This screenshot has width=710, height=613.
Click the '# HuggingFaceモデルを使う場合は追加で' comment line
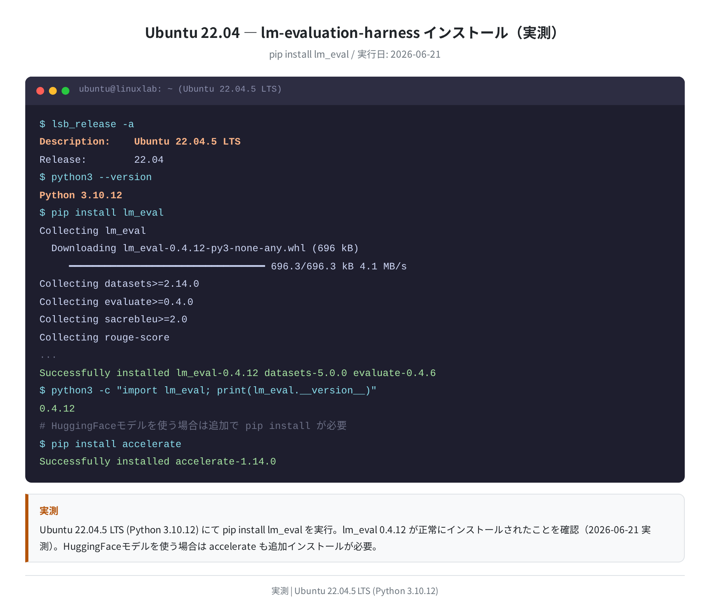point(193,426)
